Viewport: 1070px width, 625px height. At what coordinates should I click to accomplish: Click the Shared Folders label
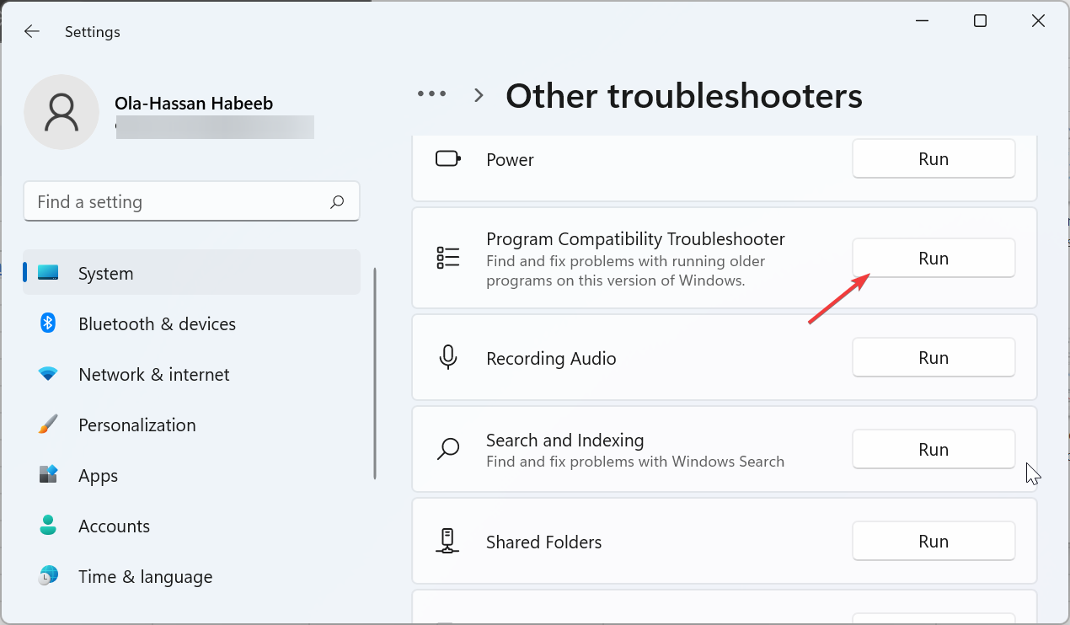[x=543, y=542]
